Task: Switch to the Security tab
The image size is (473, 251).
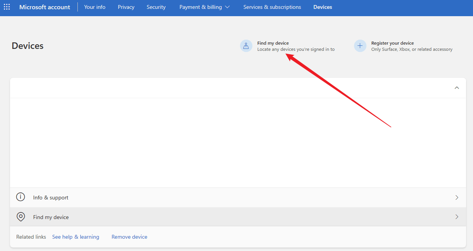Action: [156, 7]
